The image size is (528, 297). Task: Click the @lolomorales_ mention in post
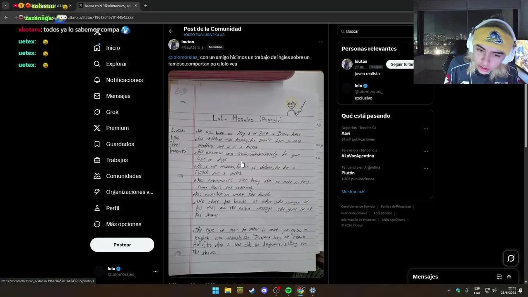[x=183, y=57]
